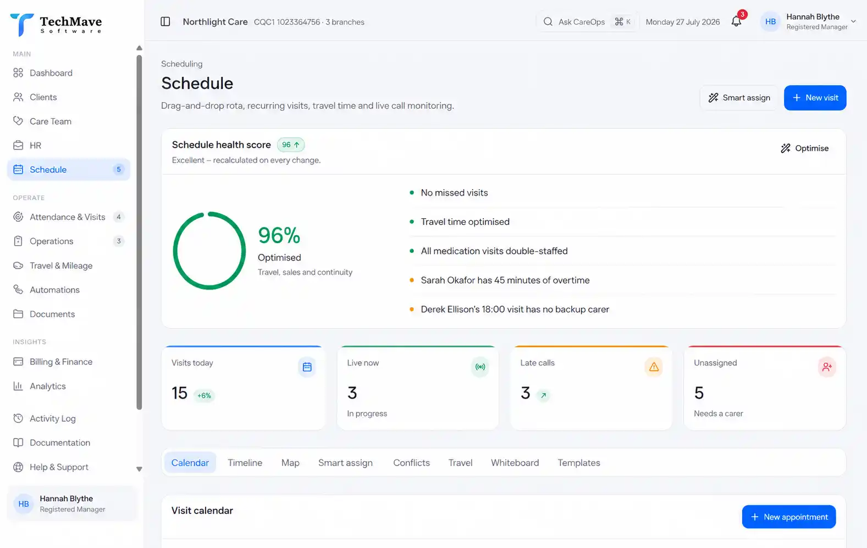Click the 96 health score badge

[x=291, y=145]
